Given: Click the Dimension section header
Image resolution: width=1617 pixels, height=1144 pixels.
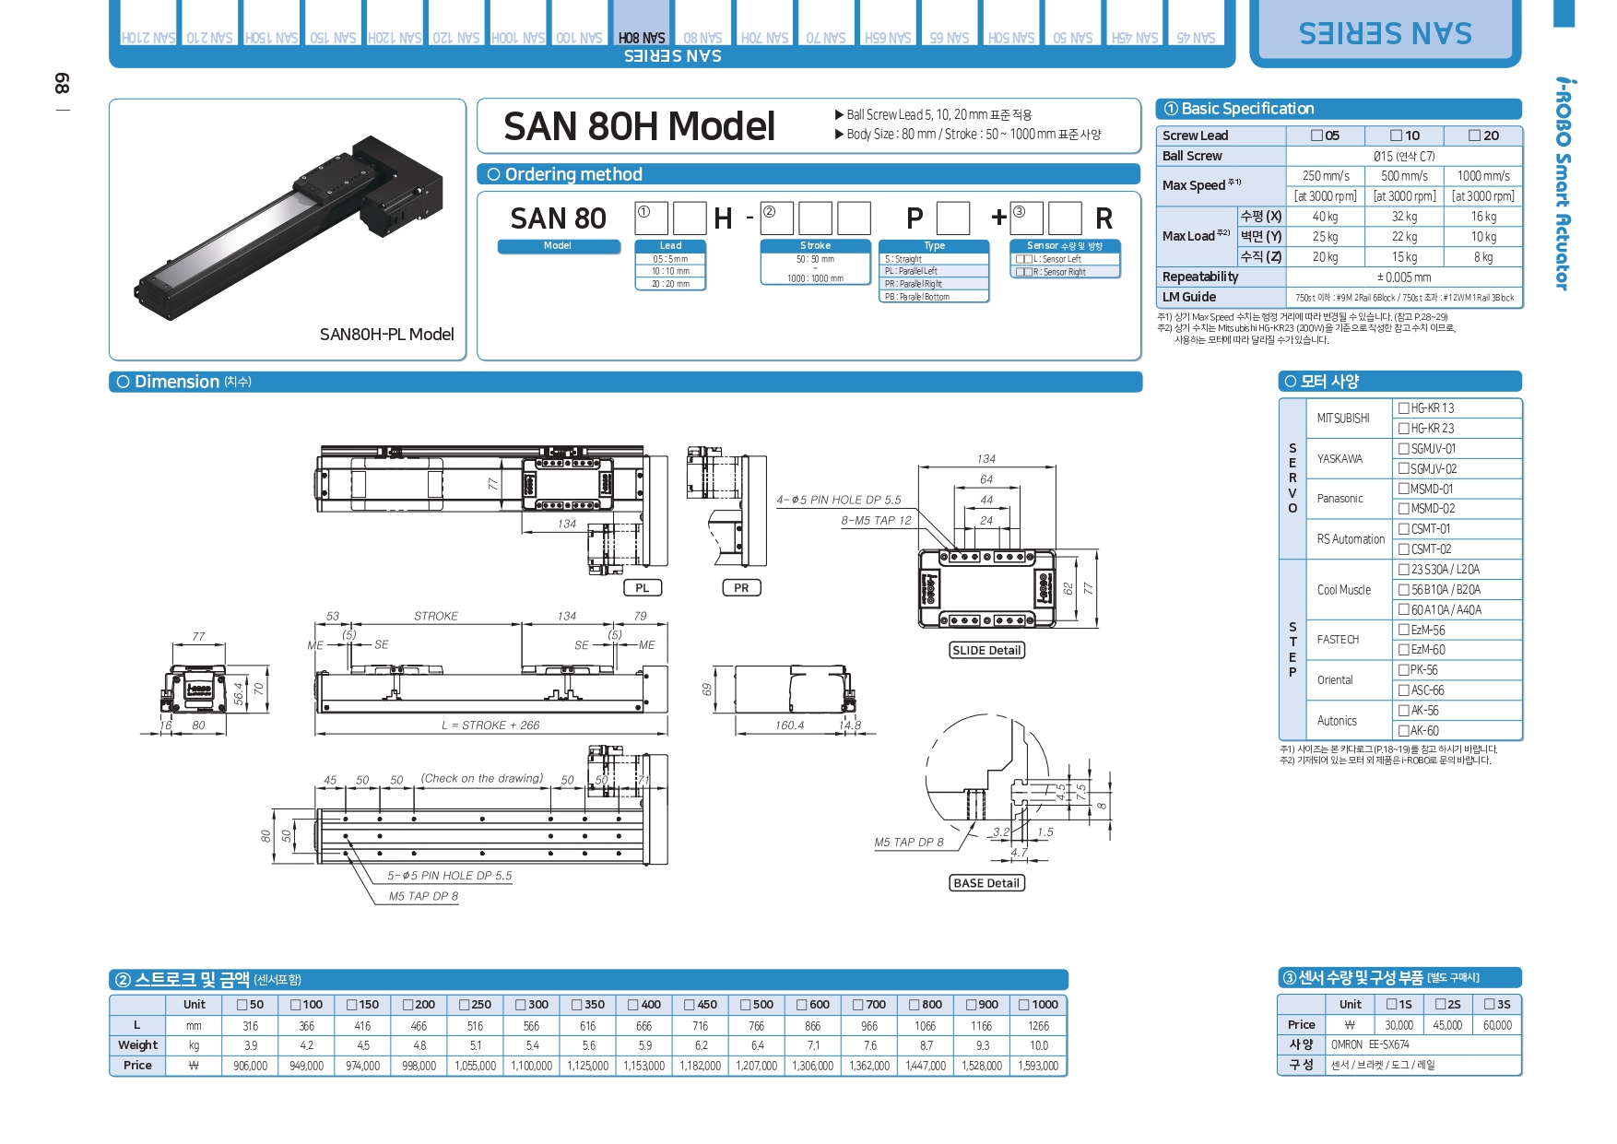Looking at the screenshot, I should point(625,382).
